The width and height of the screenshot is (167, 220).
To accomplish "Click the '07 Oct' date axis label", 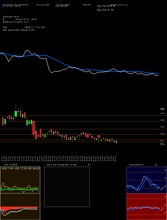I will (x=3, y=158).
